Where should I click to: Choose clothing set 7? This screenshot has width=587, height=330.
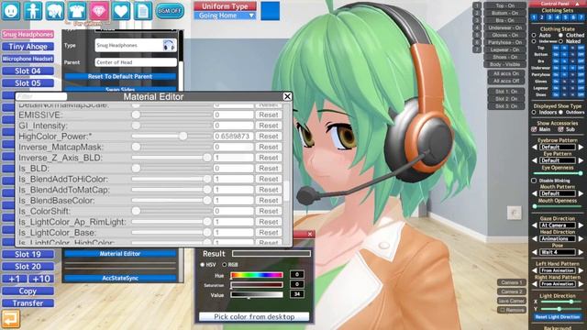tap(581, 17)
